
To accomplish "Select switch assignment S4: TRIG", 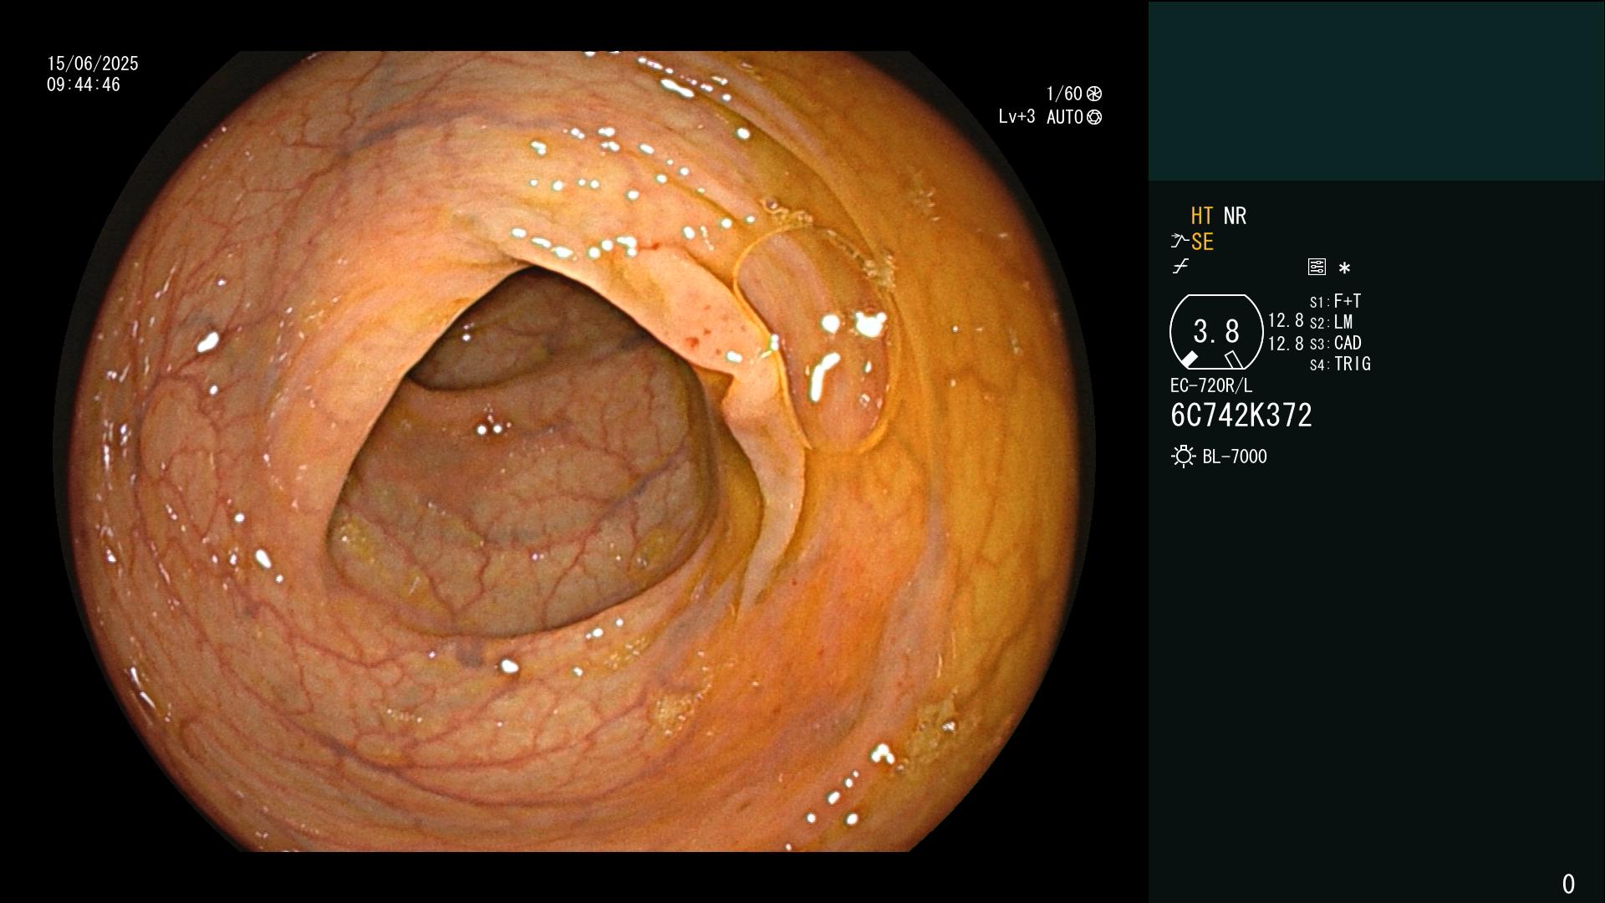I will (x=1340, y=364).
